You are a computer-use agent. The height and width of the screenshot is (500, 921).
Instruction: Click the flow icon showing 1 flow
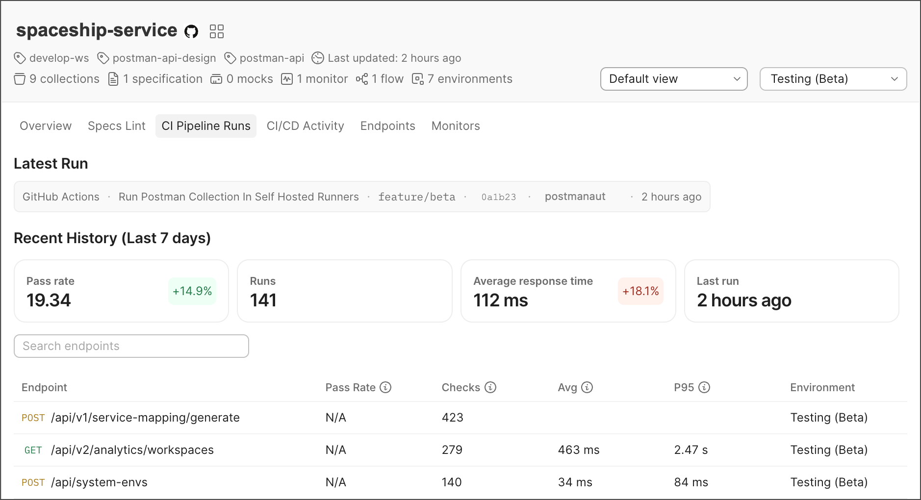(361, 78)
